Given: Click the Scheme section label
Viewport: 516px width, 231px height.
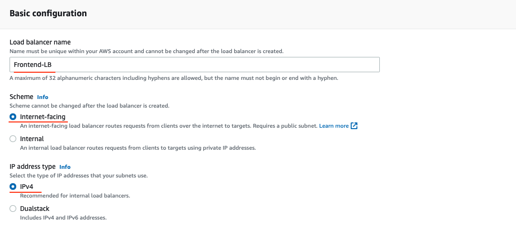Looking at the screenshot, I should point(21,97).
